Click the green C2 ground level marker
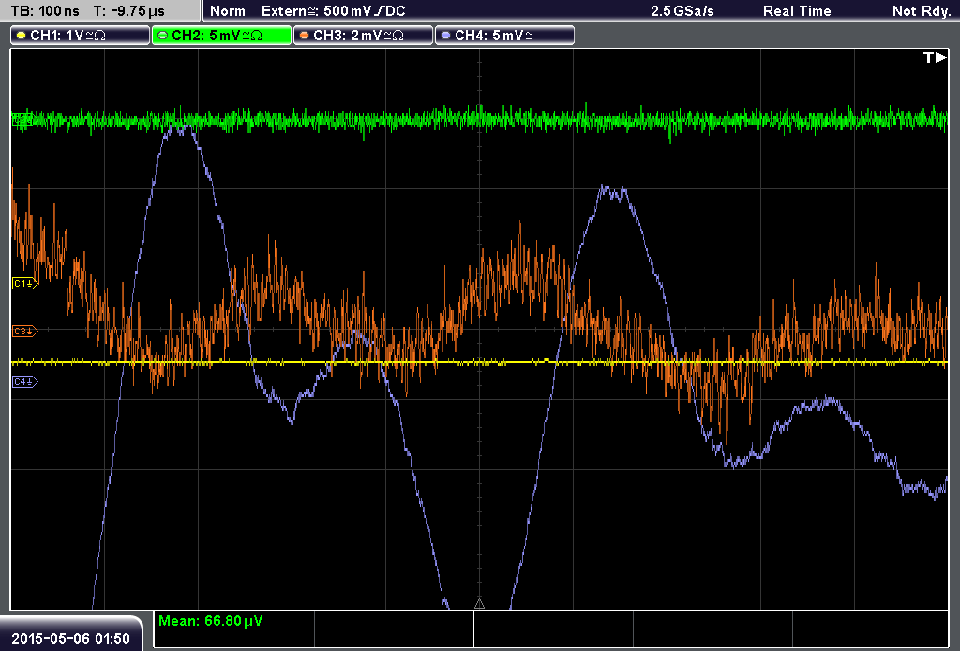960x651 pixels. (x=22, y=119)
